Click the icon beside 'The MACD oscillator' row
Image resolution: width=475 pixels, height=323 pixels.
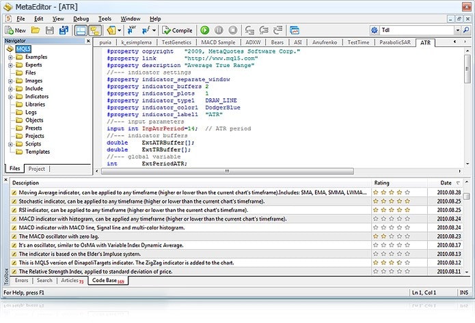coord(14,236)
